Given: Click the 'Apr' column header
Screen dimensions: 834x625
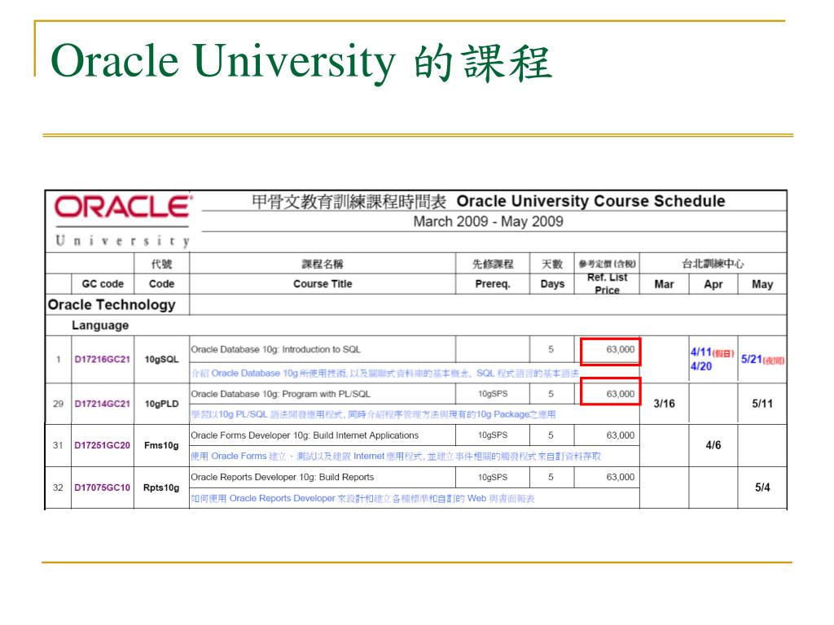Looking at the screenshot, I should click(713, 284).
